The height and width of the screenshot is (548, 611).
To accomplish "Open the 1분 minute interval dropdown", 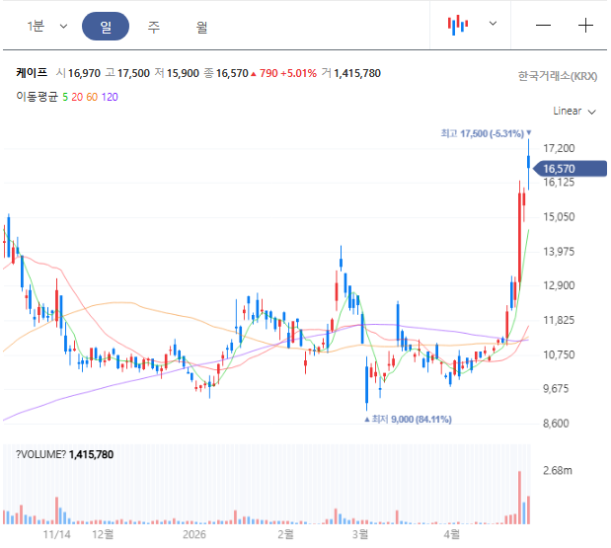I will pyautogui.click(x=46, y=26).
